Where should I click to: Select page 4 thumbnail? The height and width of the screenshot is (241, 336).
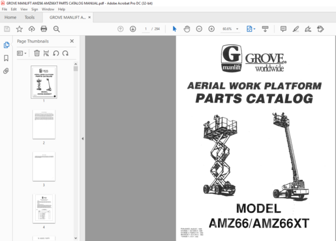[44, 209]
